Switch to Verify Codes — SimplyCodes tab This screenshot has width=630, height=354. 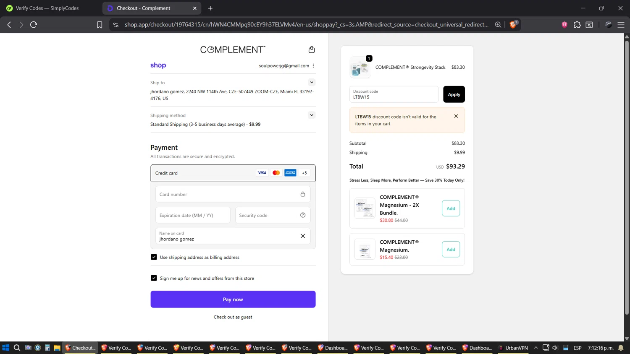tap(47, 8)
